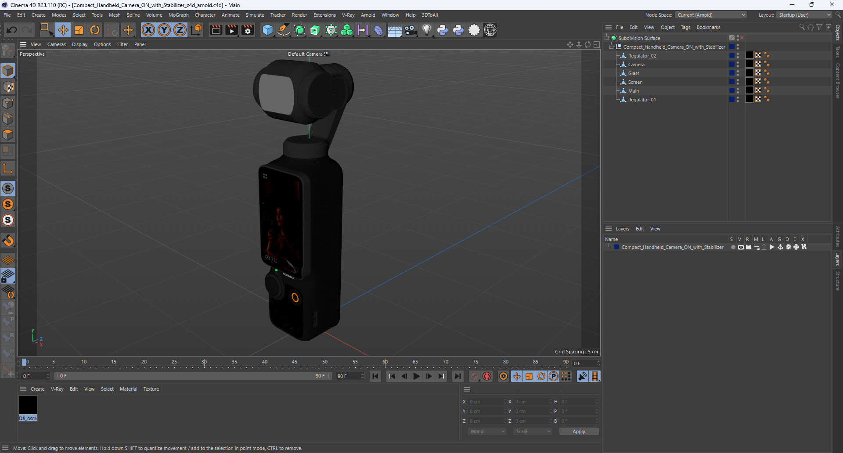This screenshot has height=453, width=843.
Task: Collapse Compact_Handheld_Camera_ON_with_Stabilizer null group
Action: [612, 47]
